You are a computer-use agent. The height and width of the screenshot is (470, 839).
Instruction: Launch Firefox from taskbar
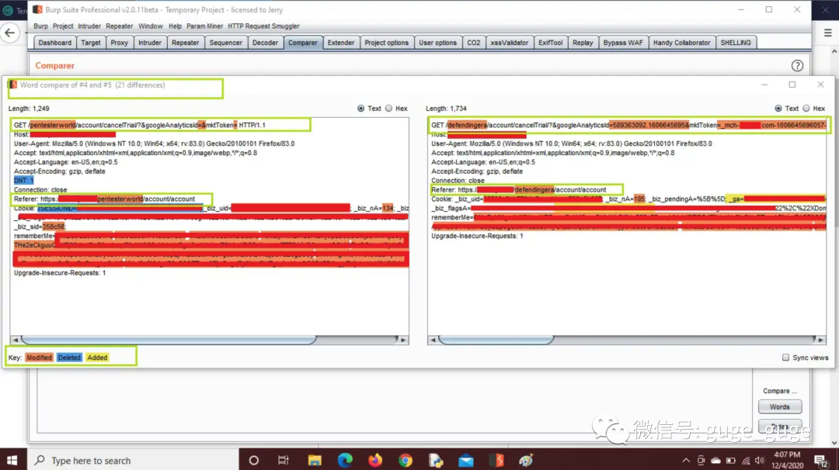[375, 460]
